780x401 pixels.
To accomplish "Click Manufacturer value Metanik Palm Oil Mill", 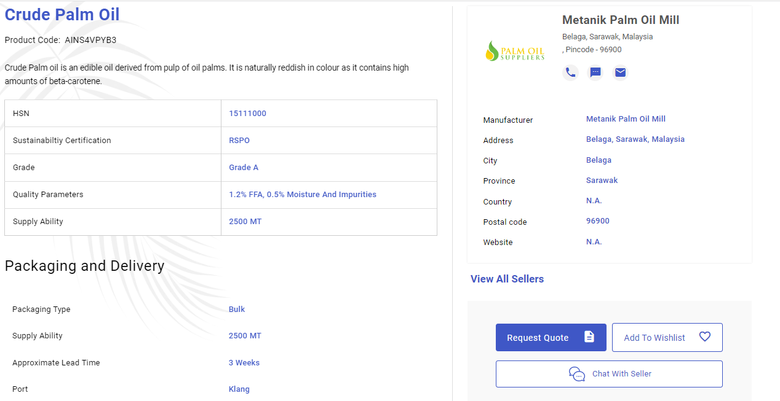I will (626, 119).
